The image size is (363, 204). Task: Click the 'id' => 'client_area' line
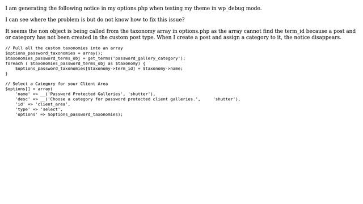[43, 104]
